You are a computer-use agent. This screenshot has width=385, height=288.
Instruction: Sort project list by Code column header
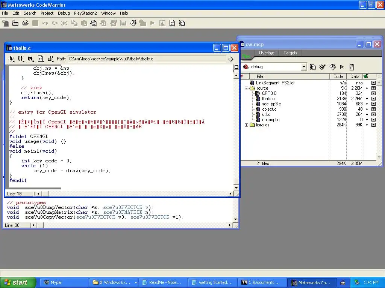click(338, 76)
